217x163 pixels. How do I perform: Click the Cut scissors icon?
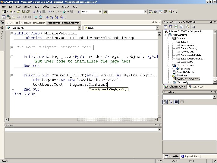[34, 12]
